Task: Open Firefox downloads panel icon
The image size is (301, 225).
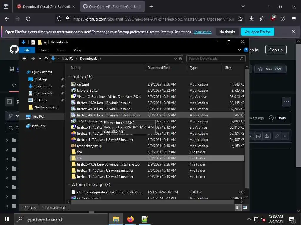Action: click(252, 19)
